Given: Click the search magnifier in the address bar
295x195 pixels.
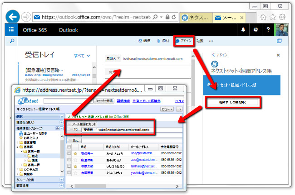Looking at the screenshot, I should [155, 17].
